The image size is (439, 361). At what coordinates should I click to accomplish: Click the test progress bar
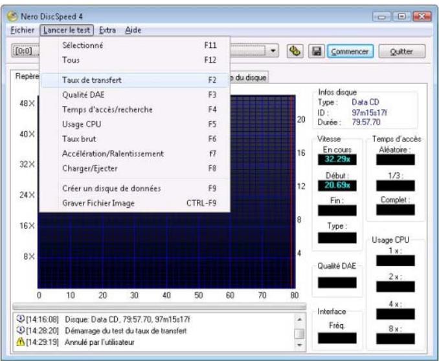(159, 307)
